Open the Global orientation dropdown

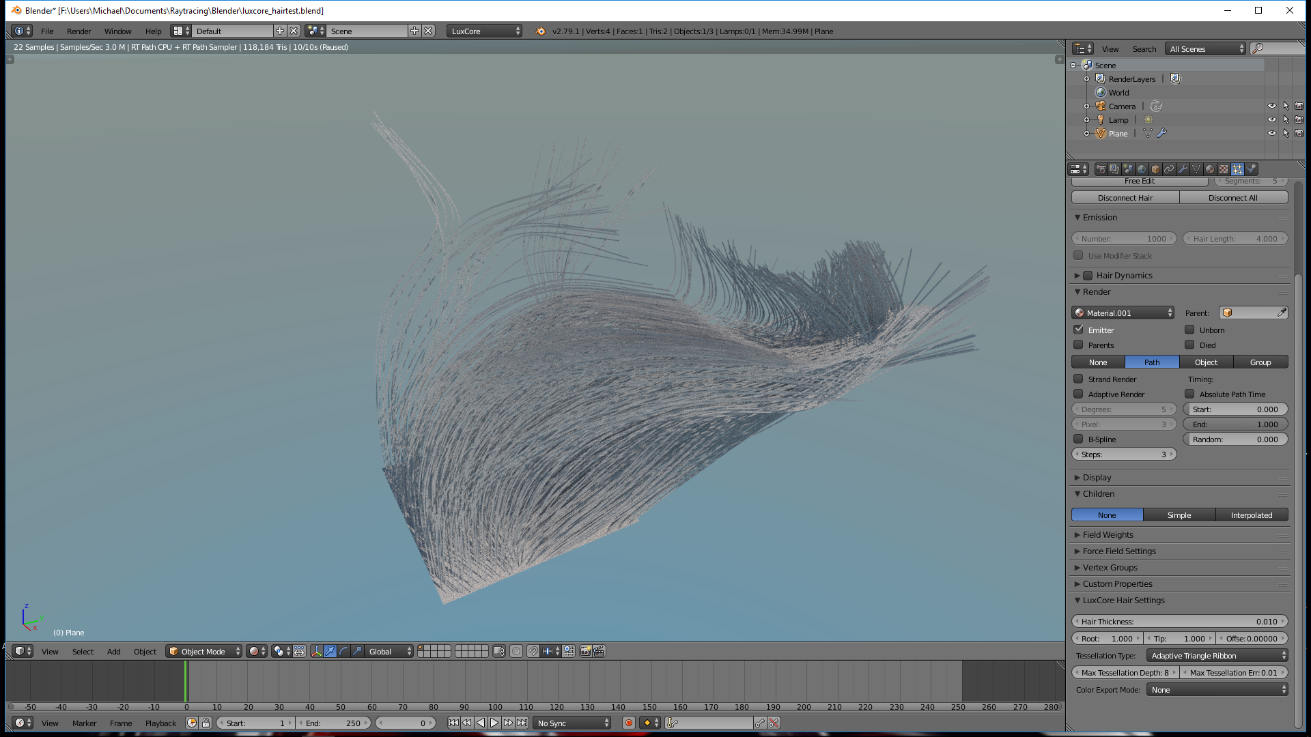(x=389, y=651)
